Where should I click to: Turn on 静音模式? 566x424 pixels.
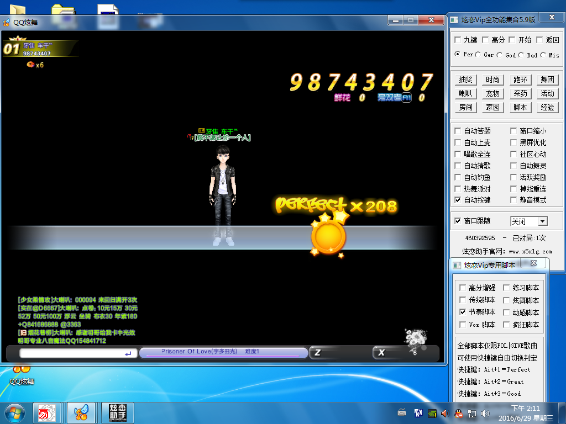(513, 200)
